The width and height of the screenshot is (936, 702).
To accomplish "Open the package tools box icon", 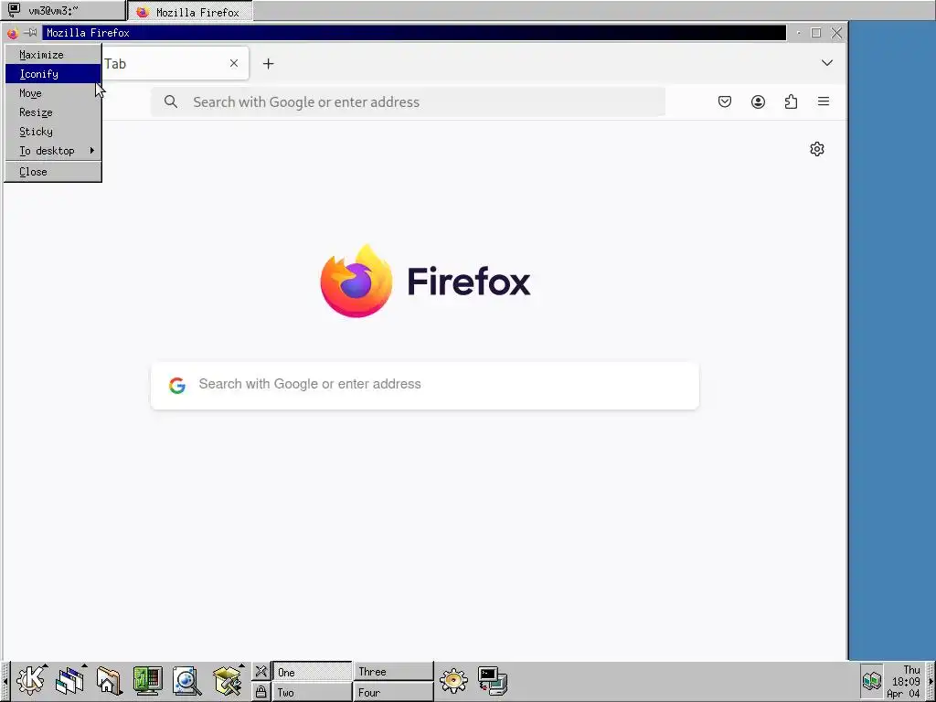I will click(227, 680).
